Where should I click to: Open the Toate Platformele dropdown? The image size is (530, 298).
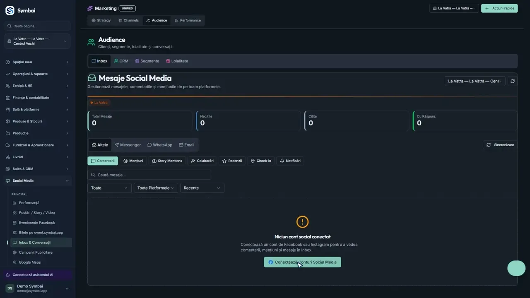click(x=156, y=188)
